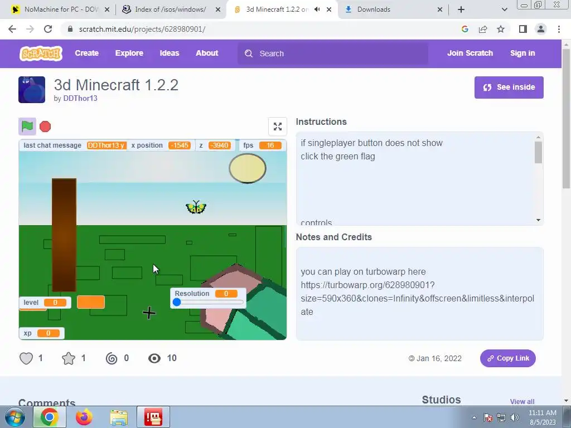Open a new browser tab

461,9
